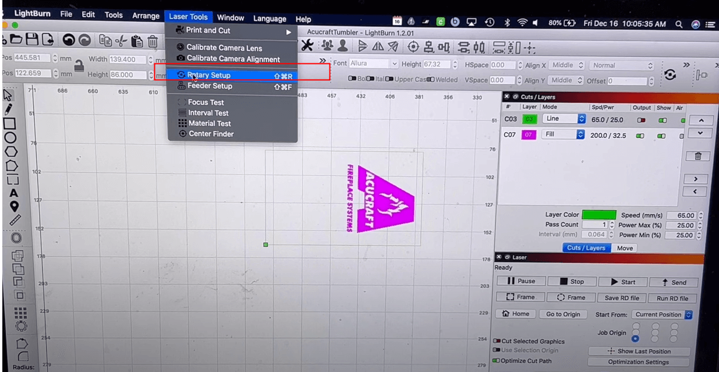Viewport: 719px width, 372px height.
Task: Group objects with the multiple-people icon
Action: click(327, 45)
